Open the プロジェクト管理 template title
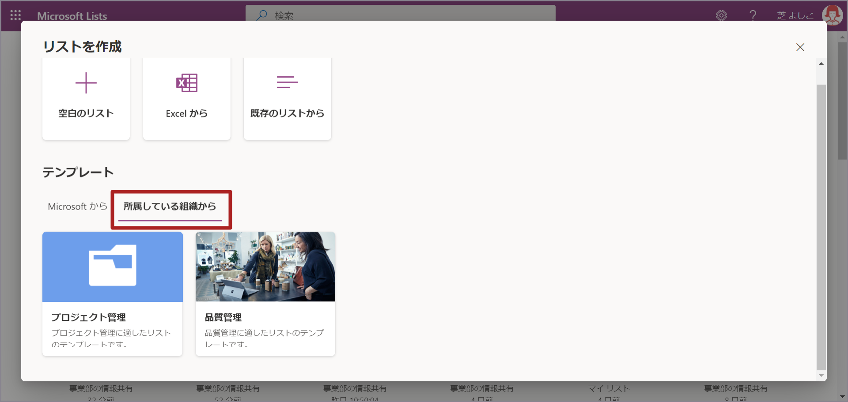 tap(88, 317)
